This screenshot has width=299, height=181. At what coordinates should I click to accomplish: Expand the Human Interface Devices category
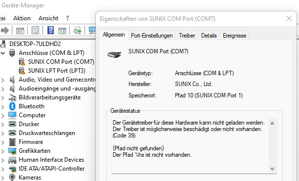pos(2,160)
